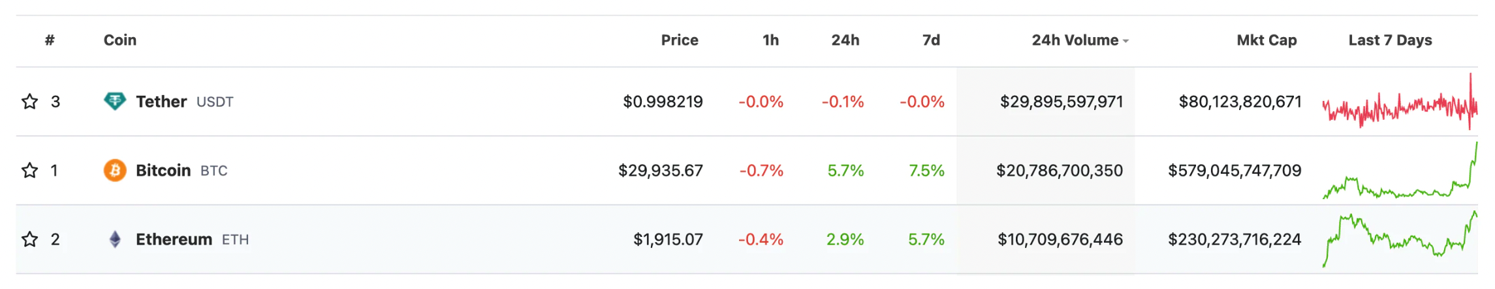Sort by the 1h column header

(x=770, y=40)
